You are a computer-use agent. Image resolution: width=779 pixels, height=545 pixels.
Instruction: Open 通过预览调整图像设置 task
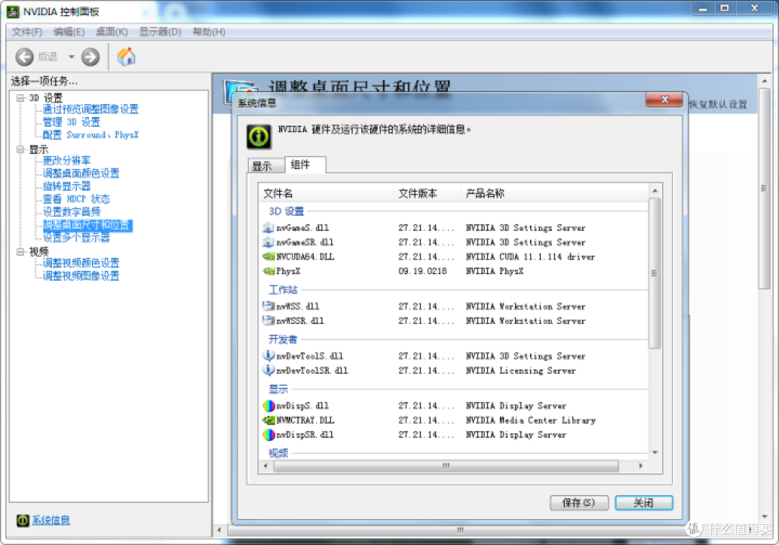pos(90,109)
